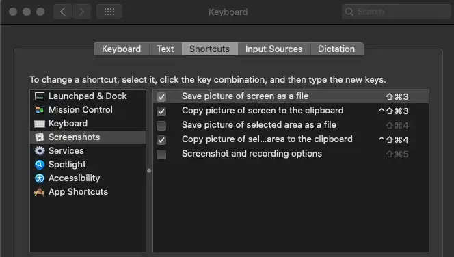Click the ^⇧⌘3 key combination

click(393, 111)
